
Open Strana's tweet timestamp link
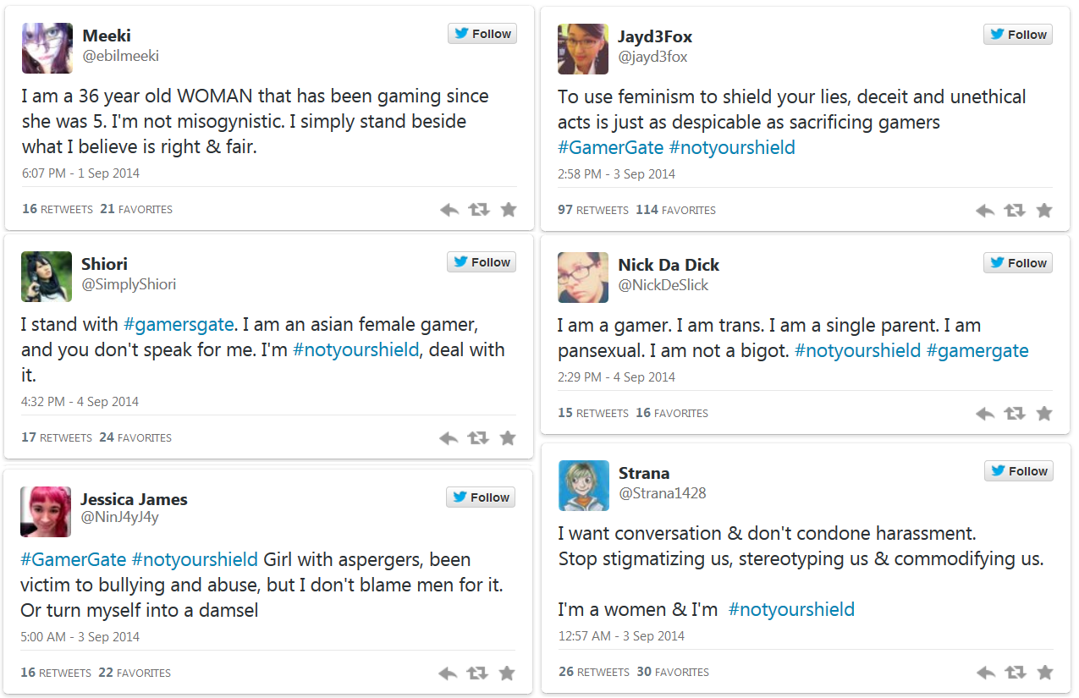[621, 636]
